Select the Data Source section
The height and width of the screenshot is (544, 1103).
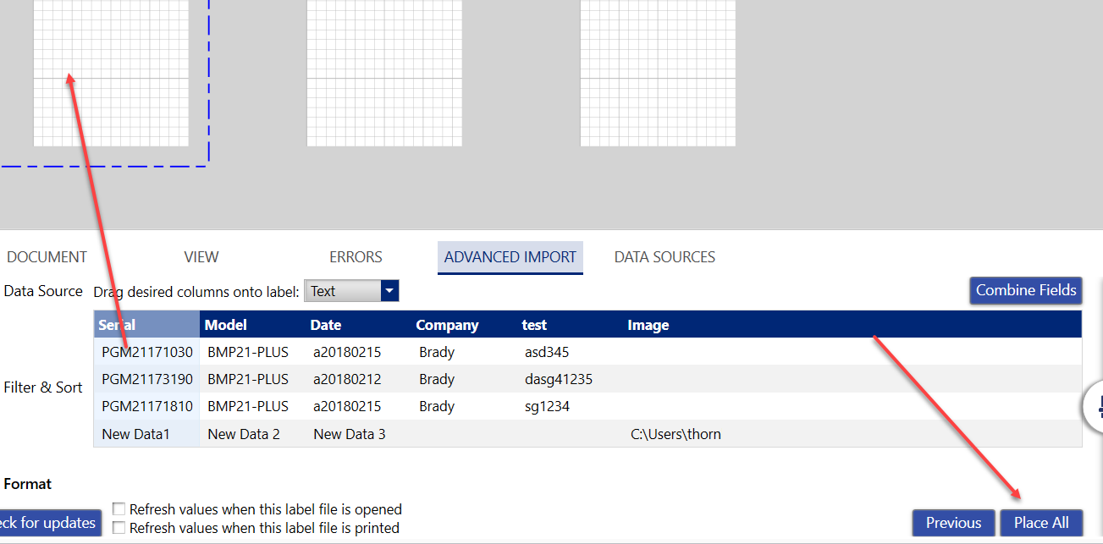pos(43,291)
